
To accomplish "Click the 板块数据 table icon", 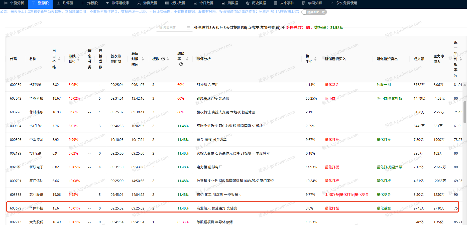I will (x=167, y=3).
